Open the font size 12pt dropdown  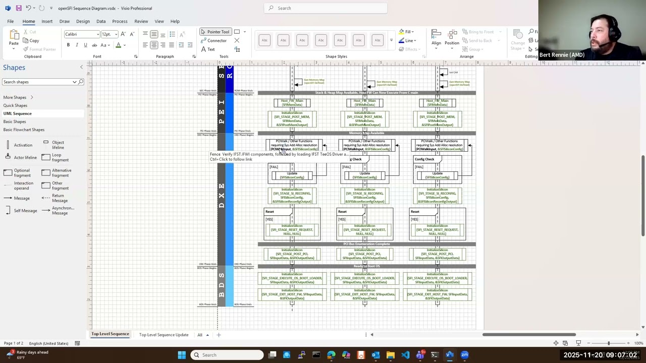(116, 34)
